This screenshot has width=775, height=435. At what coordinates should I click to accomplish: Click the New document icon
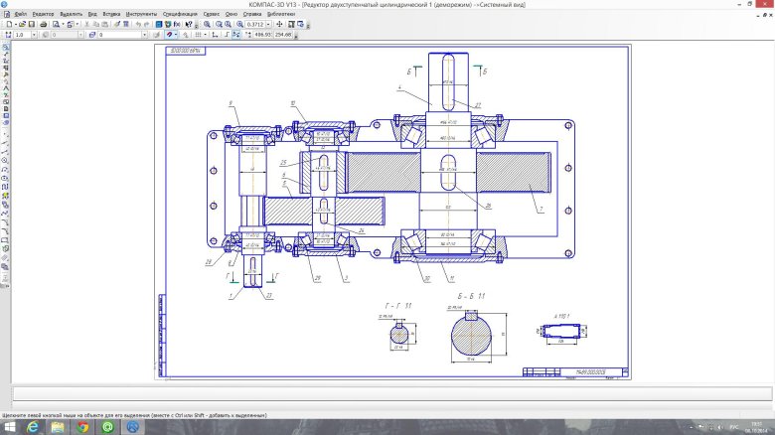[x=9, y=24]
